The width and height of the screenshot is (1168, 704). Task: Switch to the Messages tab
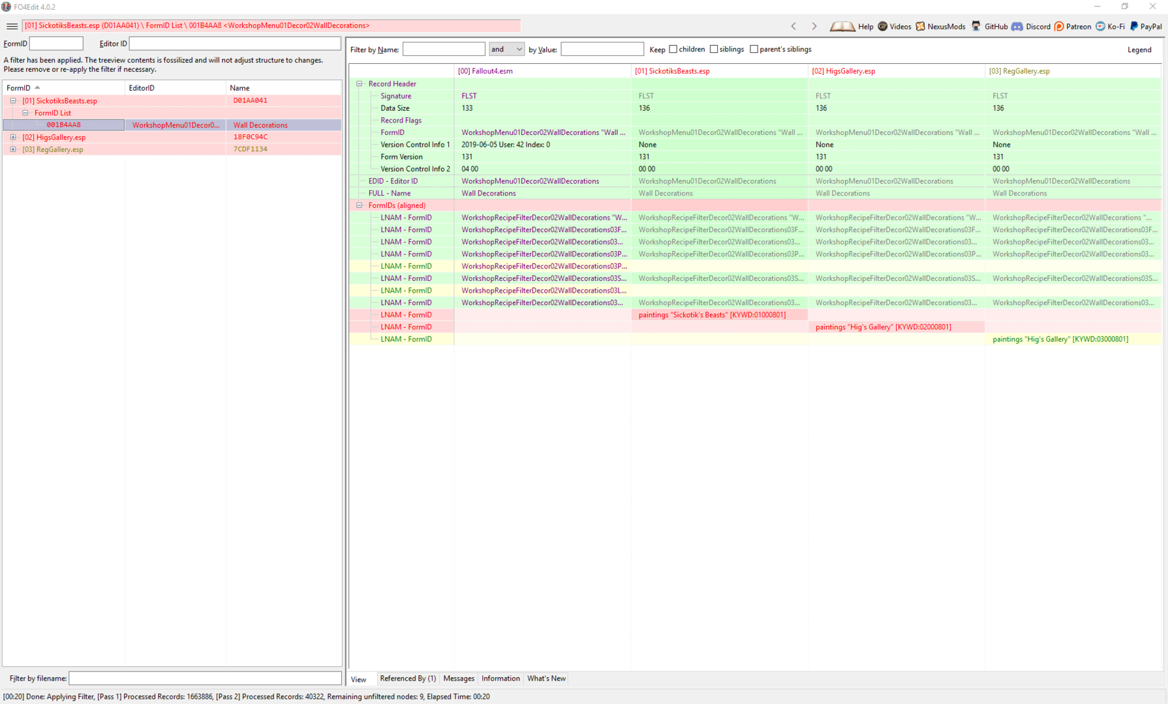coord(459,679)
